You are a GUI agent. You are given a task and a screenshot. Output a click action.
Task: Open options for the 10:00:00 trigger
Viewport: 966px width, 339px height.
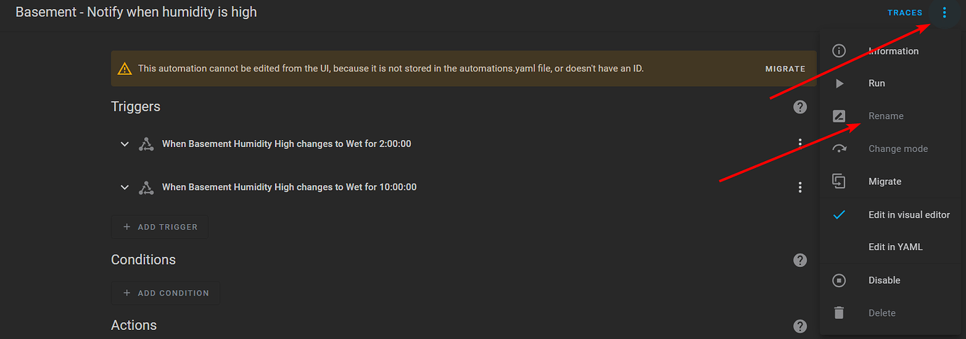pos(800,187)
